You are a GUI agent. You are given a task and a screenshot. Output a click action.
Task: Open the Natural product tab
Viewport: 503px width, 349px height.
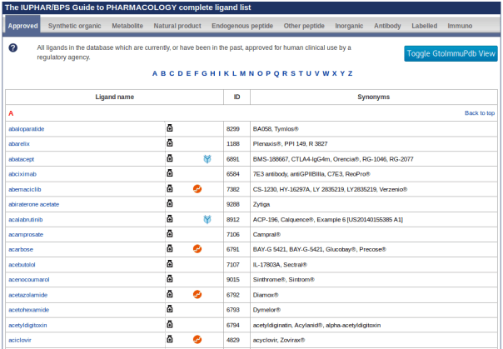coord(177,26)
